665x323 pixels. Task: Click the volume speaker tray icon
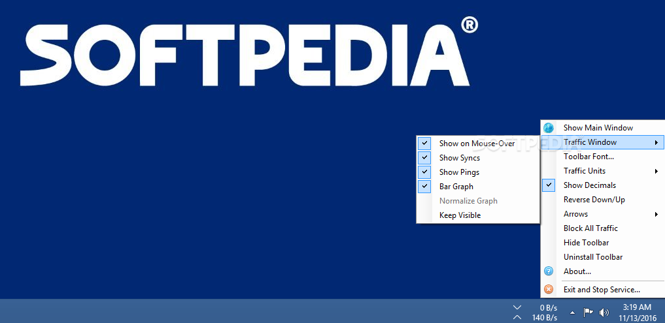[604, 313]
